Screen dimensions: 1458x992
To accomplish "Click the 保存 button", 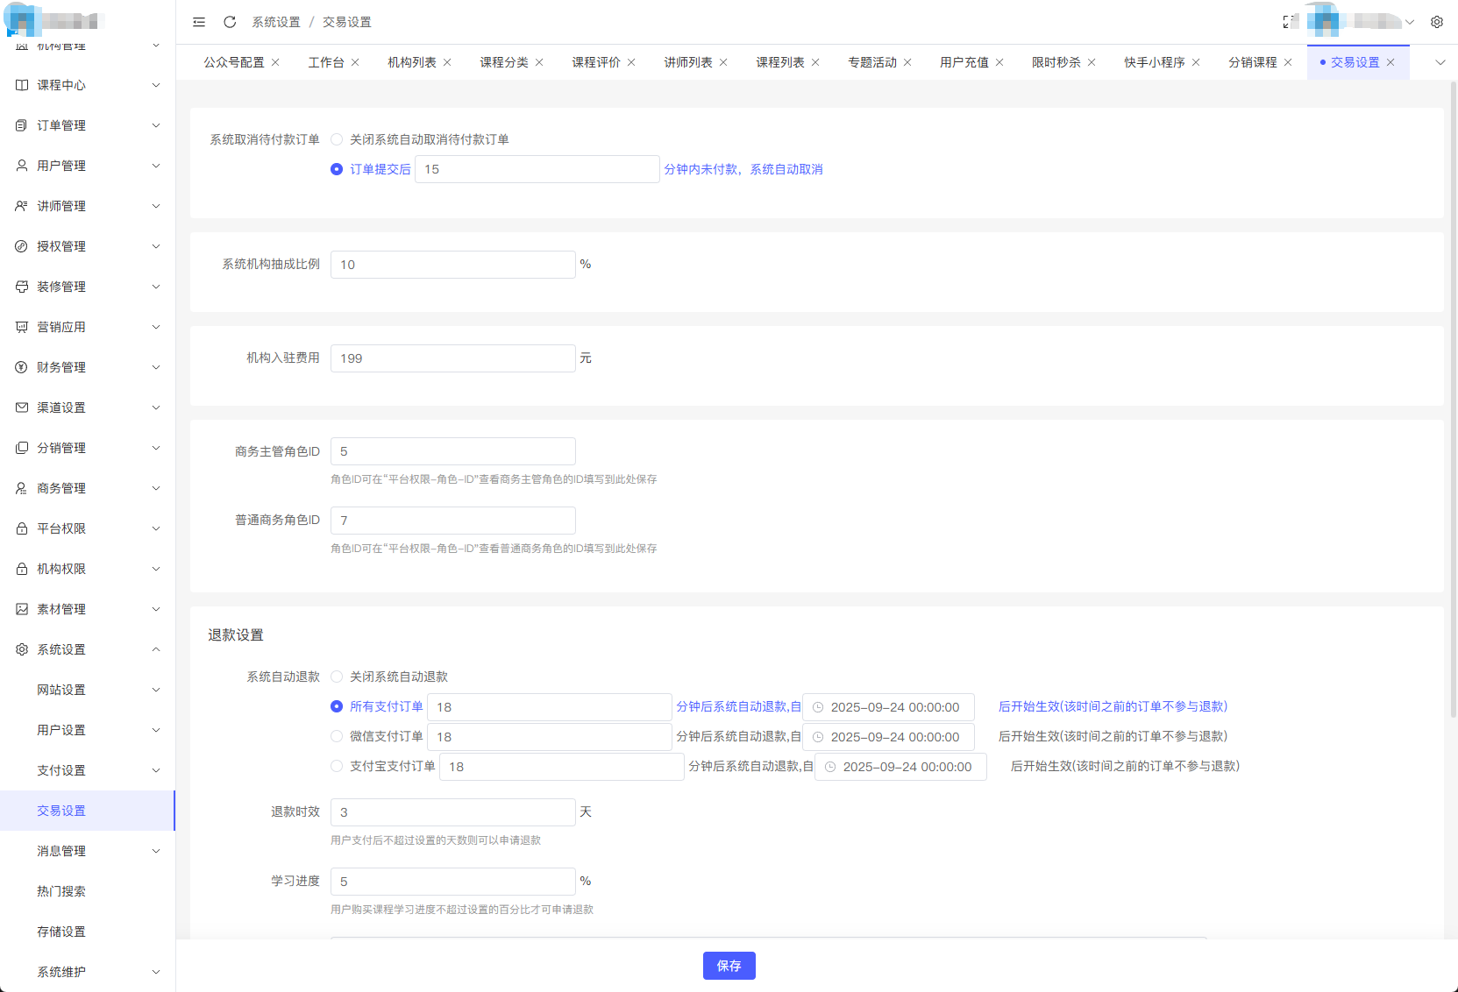I will [x=729, y=966].
